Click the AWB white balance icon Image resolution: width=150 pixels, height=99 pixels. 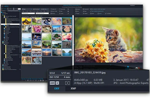[x=52, y=83]
